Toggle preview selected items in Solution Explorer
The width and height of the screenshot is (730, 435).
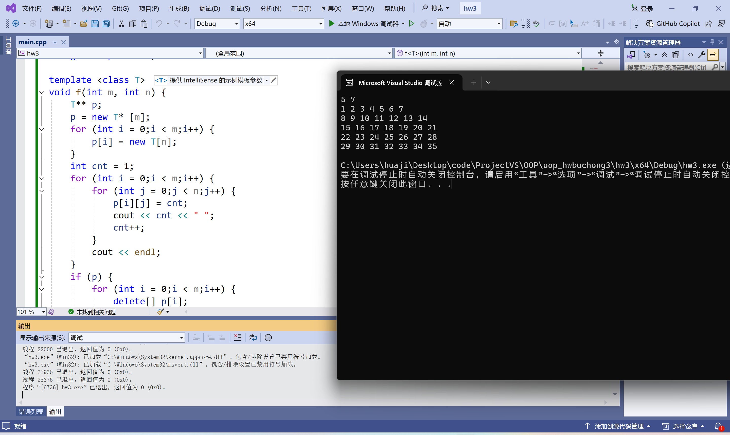point(713,55)
